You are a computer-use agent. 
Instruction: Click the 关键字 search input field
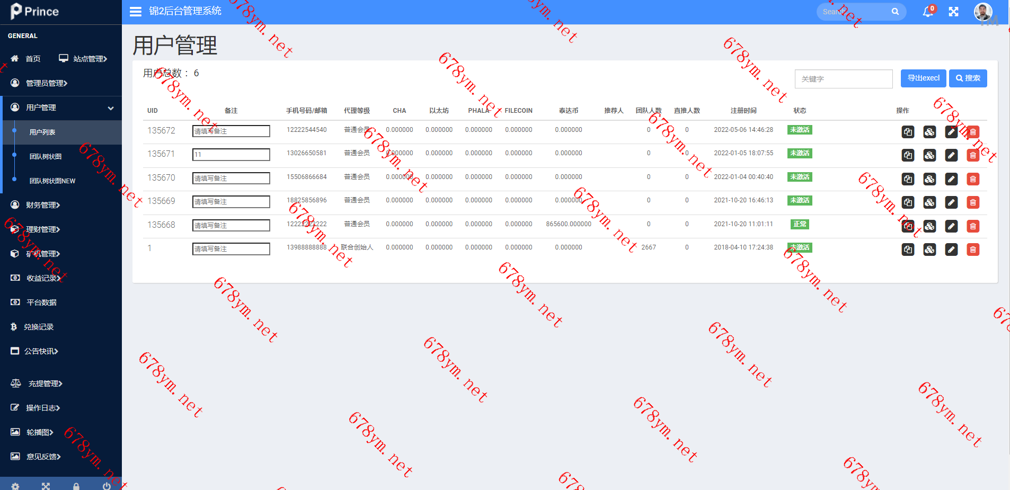(843, 79)
